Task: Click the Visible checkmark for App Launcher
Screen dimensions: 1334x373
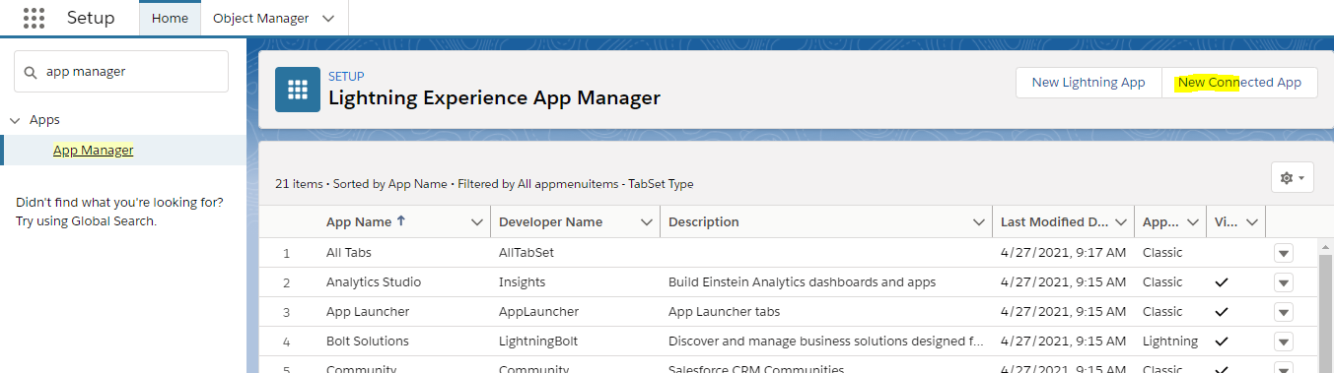Action: point(1222,312)
